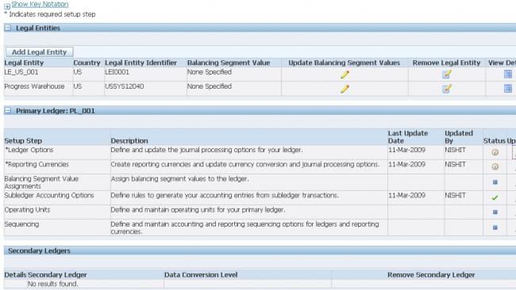Click the Updated By column header
The image size is (516, 290).
pos(459,137)
